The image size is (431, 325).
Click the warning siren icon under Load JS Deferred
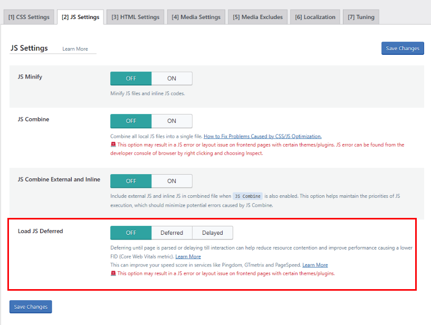pos(113,273)
